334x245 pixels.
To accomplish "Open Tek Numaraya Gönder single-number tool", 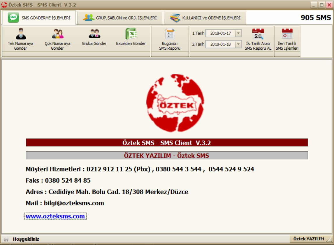I will pyautogui.click(x=20, y=39).
